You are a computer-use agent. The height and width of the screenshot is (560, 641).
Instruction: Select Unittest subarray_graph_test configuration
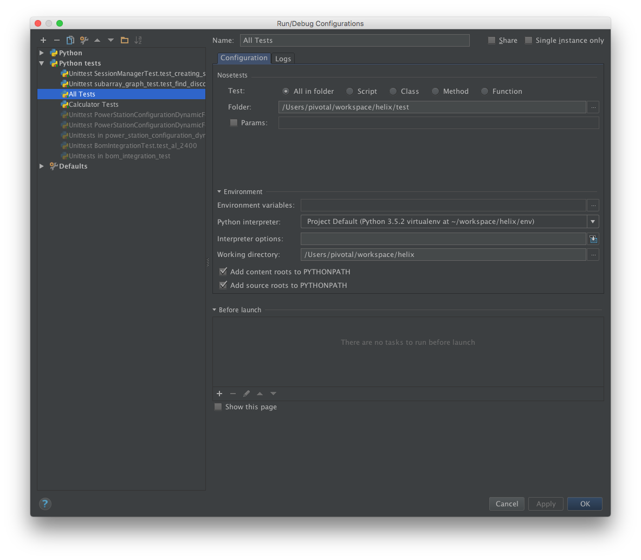[121, 84]
